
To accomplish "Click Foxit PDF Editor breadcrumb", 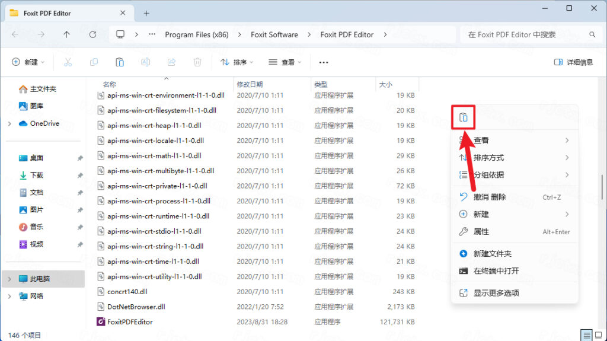I will click(347, 34).
